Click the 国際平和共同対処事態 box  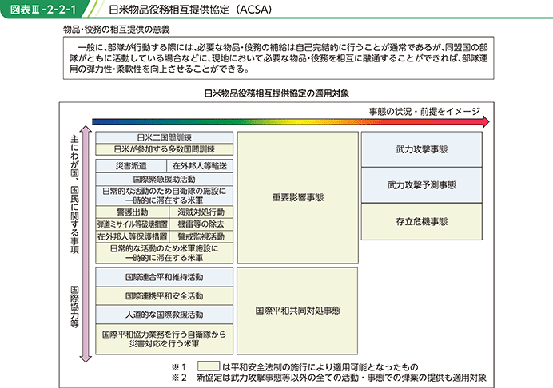(x=297, y=311)
